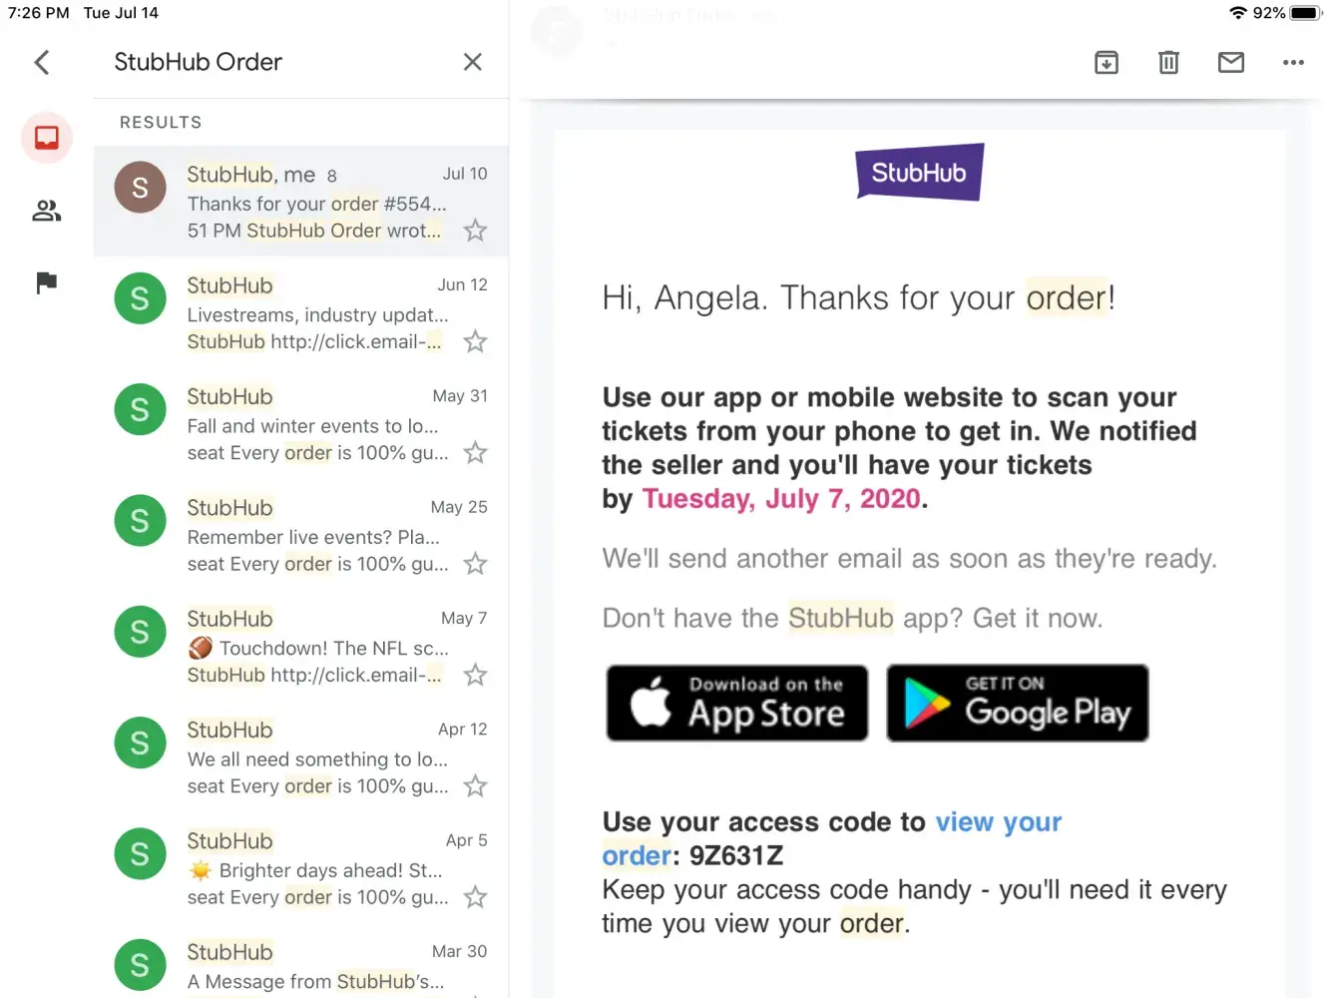Screen dimensions: 1330x998
Task: Clear the StubHub Order search
Action: [473, 62]
